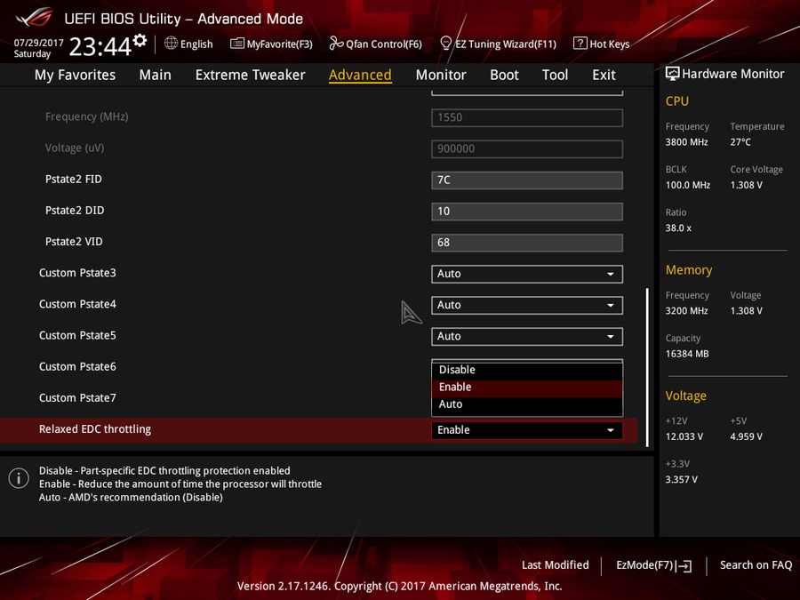Screen dimensions: 800x600
Task: Open the Custom Pstate3 dropdown
Action: pos(527,274)
